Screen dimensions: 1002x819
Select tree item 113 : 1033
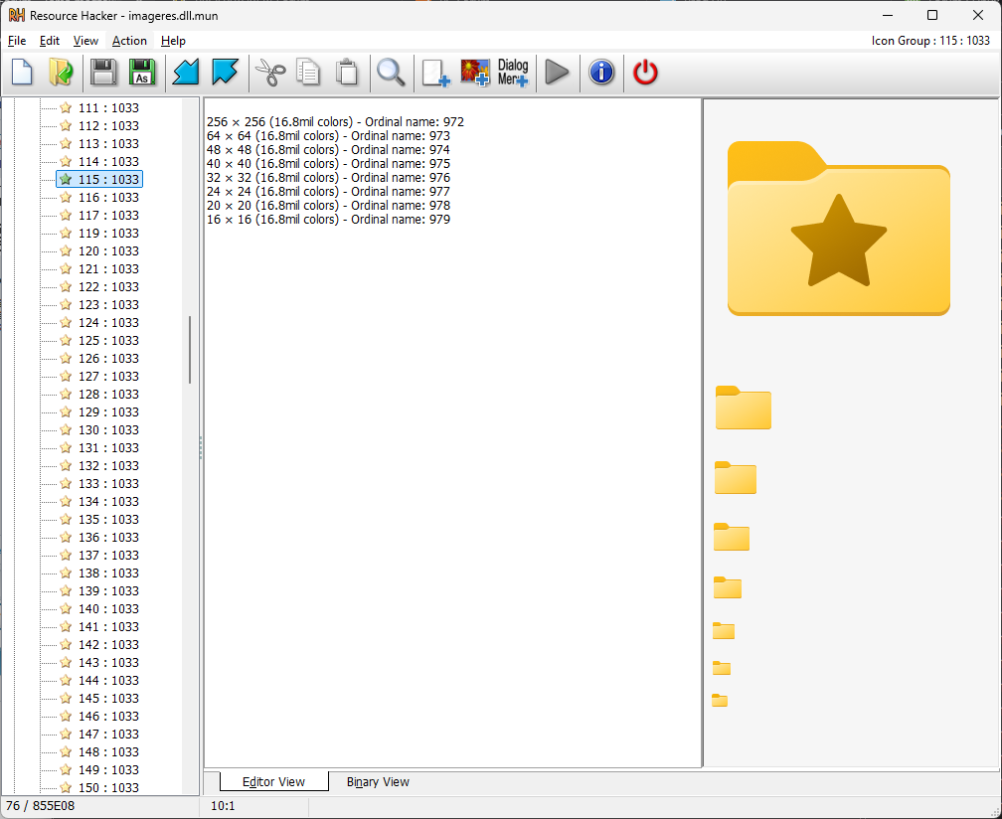108,144
